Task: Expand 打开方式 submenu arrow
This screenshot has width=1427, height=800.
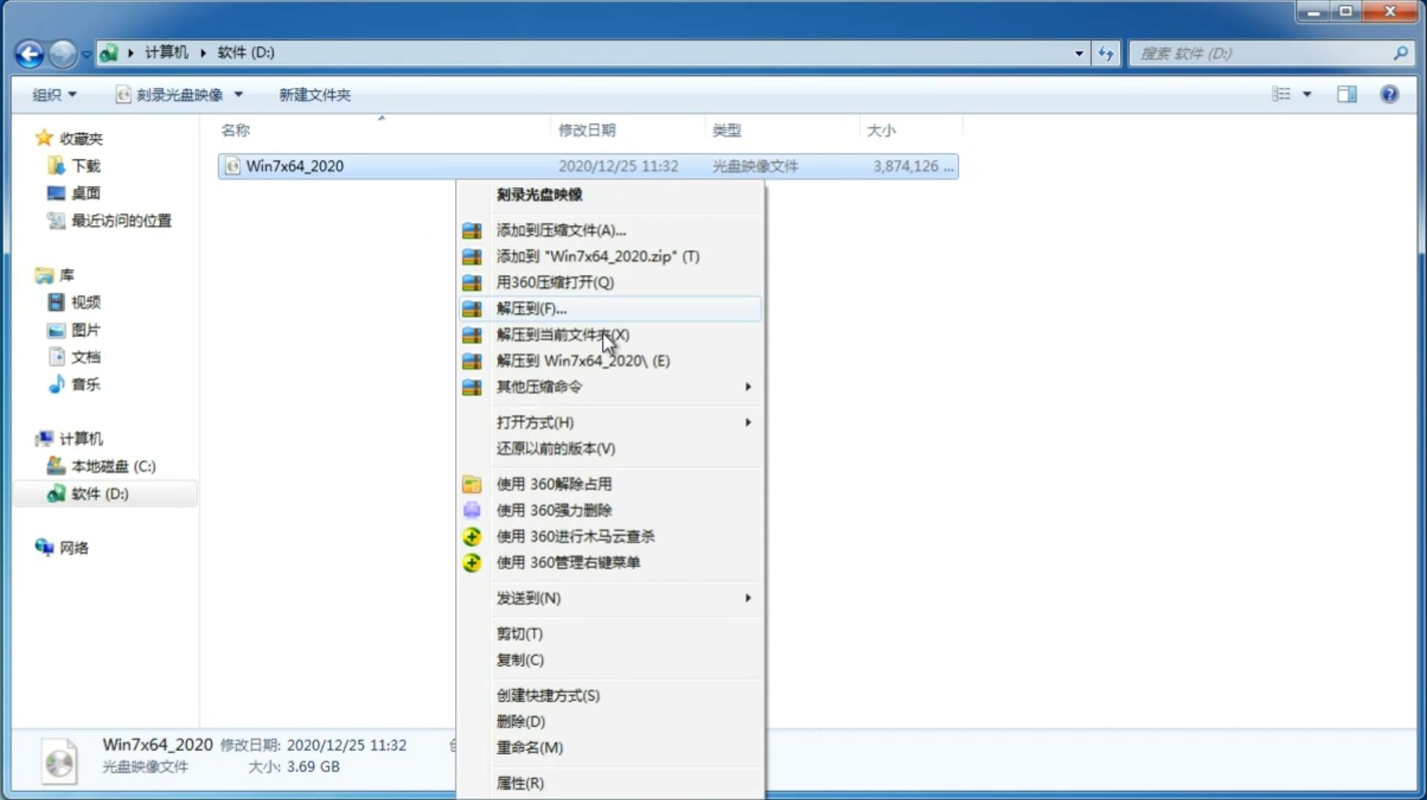Action: (x=747, y=423)
